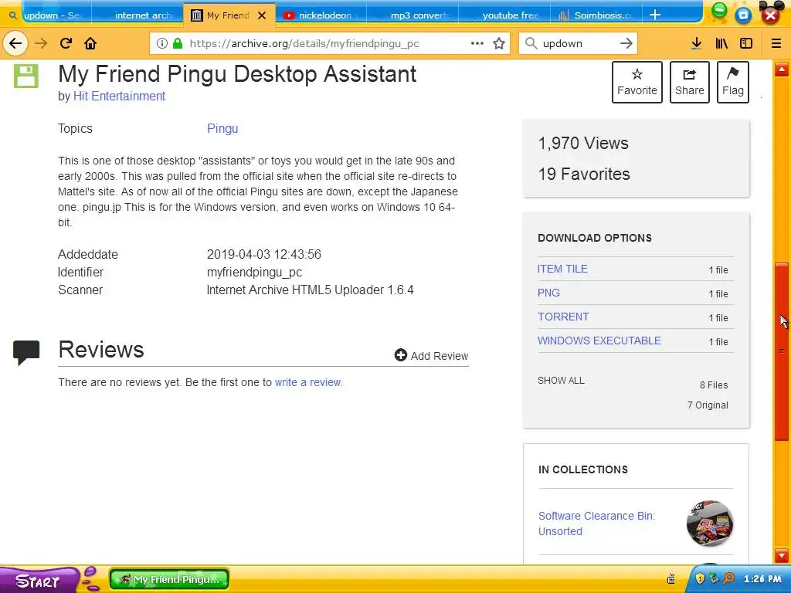Image resolution: width=791 pixels, height=593 pixels.
Task: Download the WINDOWS EXECUTABLE file
Action: pyautogui.click(x=599, y=341)
